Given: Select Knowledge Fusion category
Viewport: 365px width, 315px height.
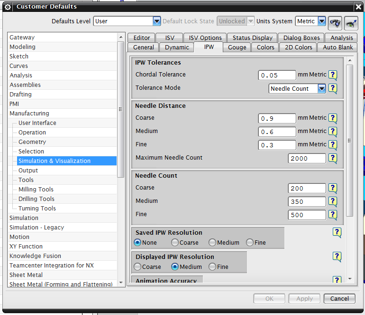Looking at the screenshot, I should tap(63, 256).
